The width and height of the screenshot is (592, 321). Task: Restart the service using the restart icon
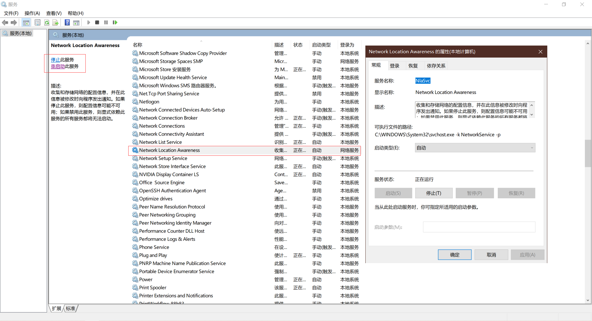tap(115, 22)
